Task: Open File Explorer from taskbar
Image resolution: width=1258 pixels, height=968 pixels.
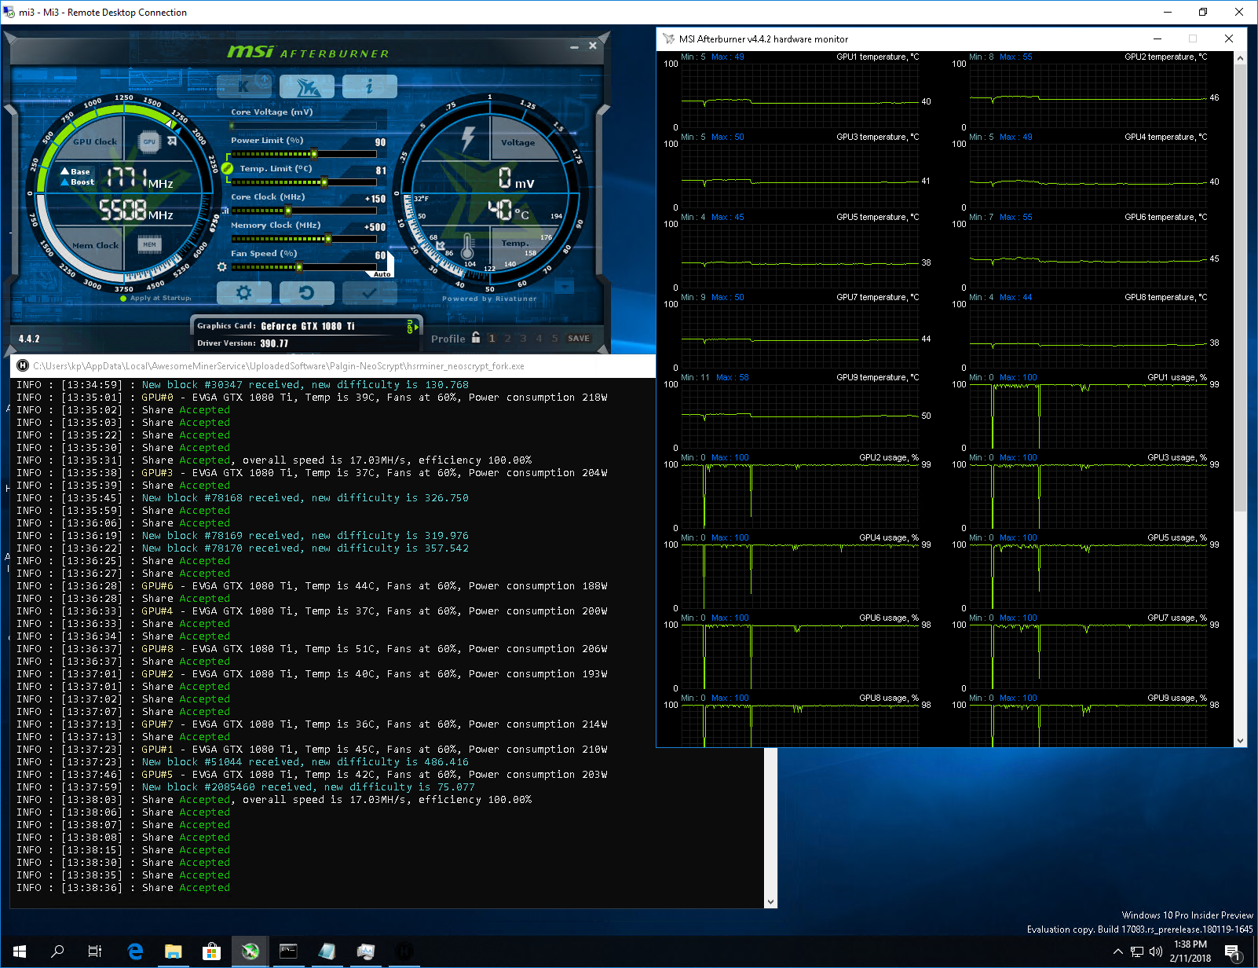Action: click(174, 951)
